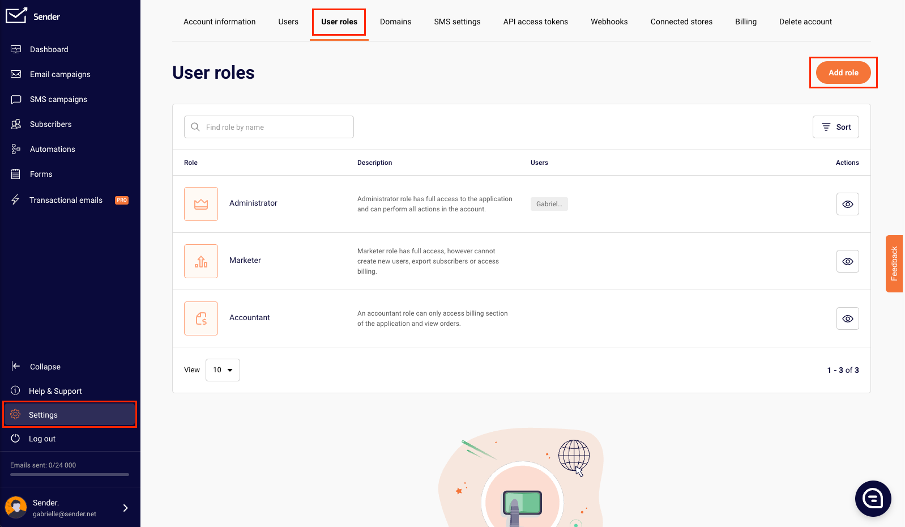The width and height of the screenshot is (905, 527).
Task: View Accountant role via eye icon
Action: pos(847,318)
